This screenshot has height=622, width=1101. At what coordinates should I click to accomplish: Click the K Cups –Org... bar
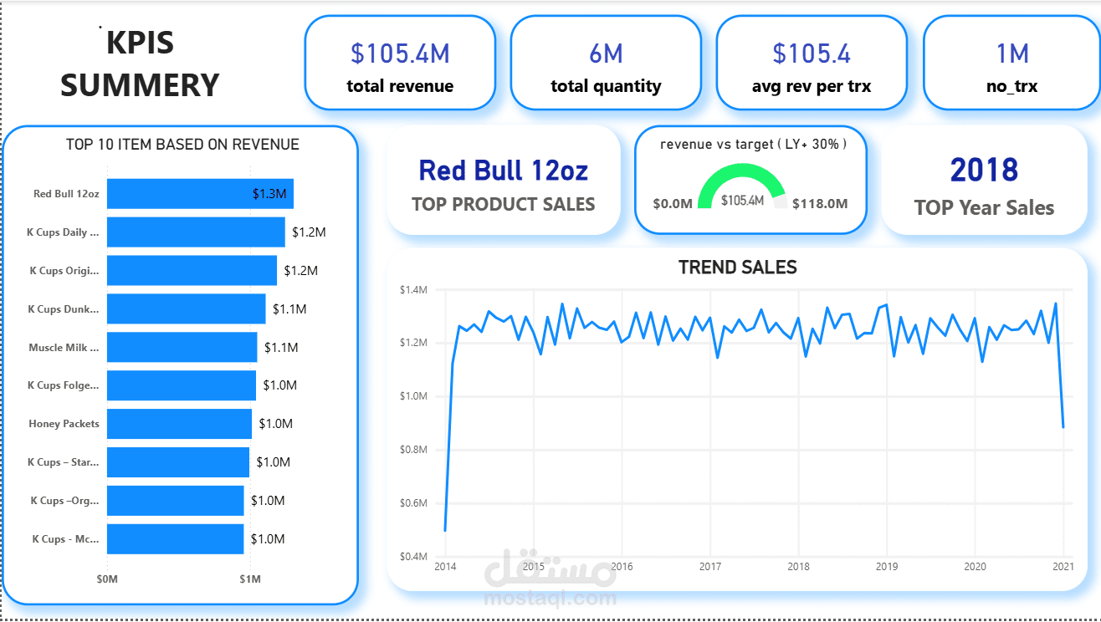pyautogui.click(x=175, y=501)
